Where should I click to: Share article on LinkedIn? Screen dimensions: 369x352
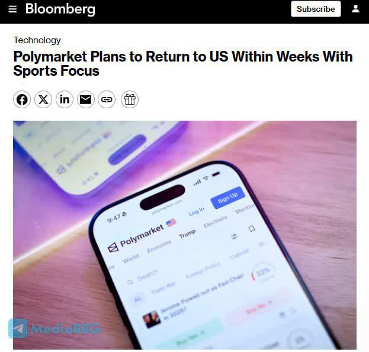65,99
